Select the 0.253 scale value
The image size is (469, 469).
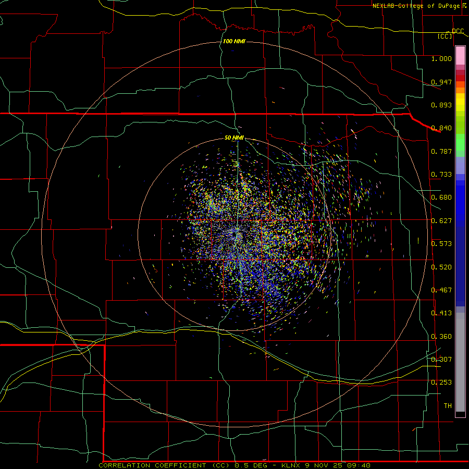click(x=441, y=382)
